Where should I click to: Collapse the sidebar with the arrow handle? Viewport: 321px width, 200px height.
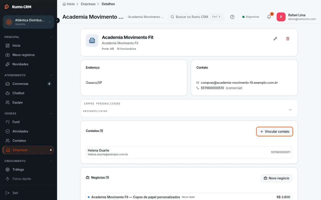coord(57,20)
